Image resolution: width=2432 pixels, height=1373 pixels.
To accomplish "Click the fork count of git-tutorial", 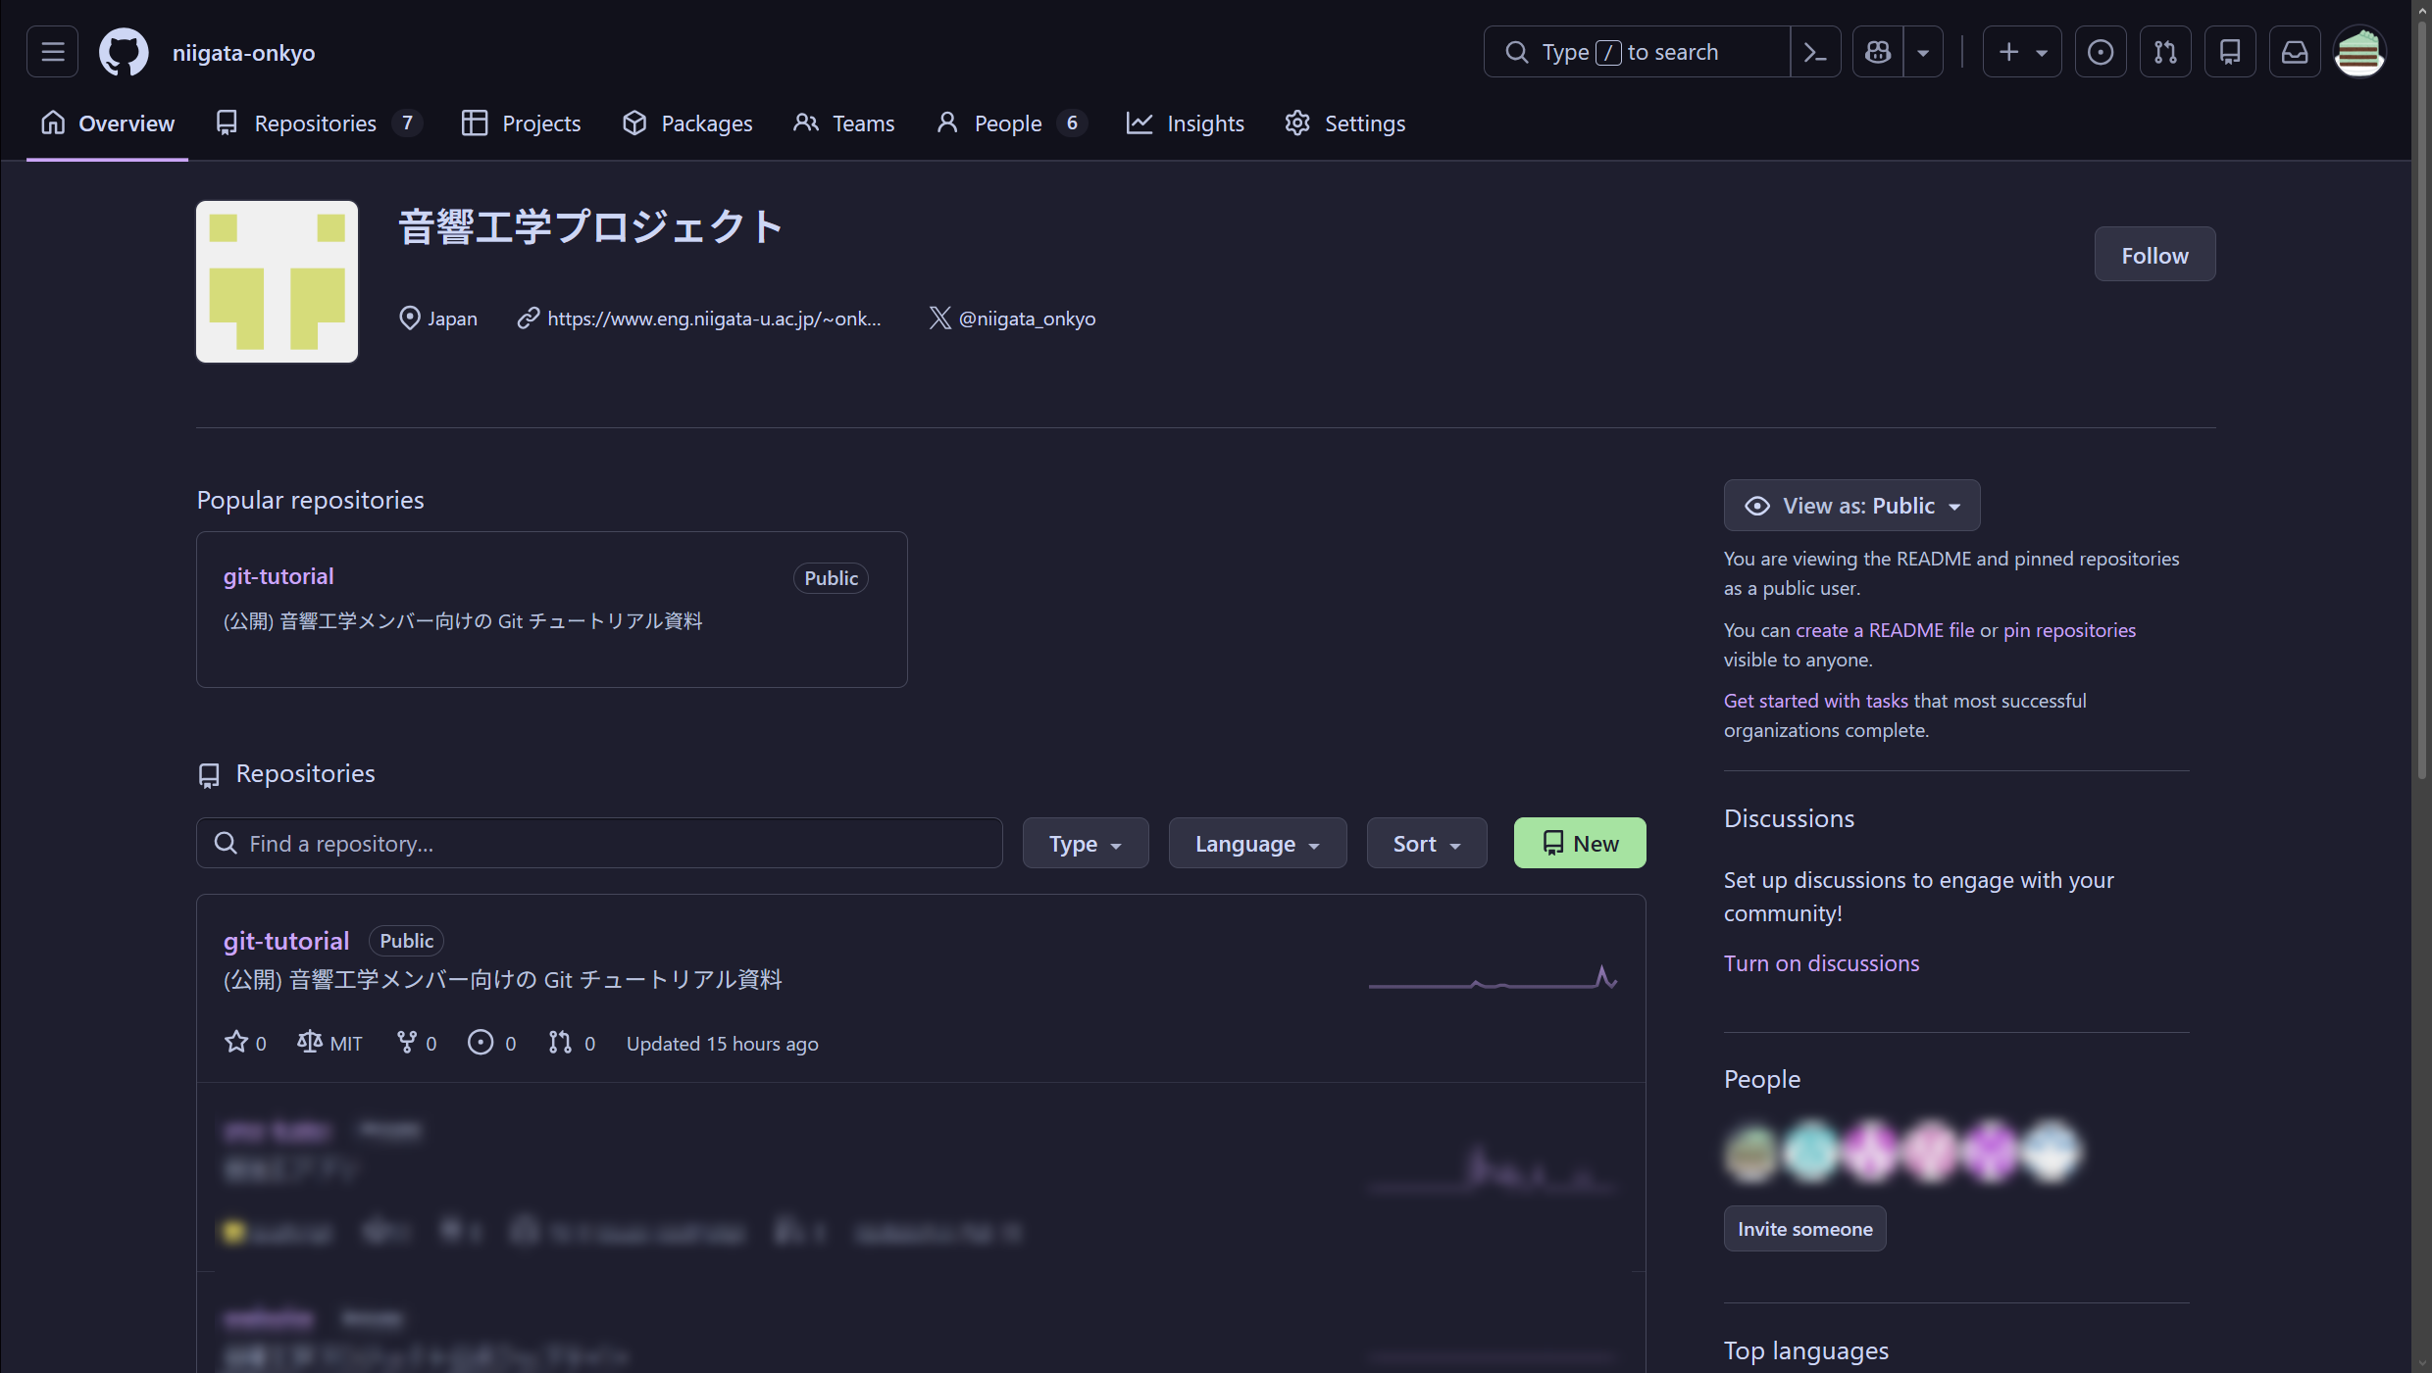I will pyautogui.click(x=417, y=1043).
